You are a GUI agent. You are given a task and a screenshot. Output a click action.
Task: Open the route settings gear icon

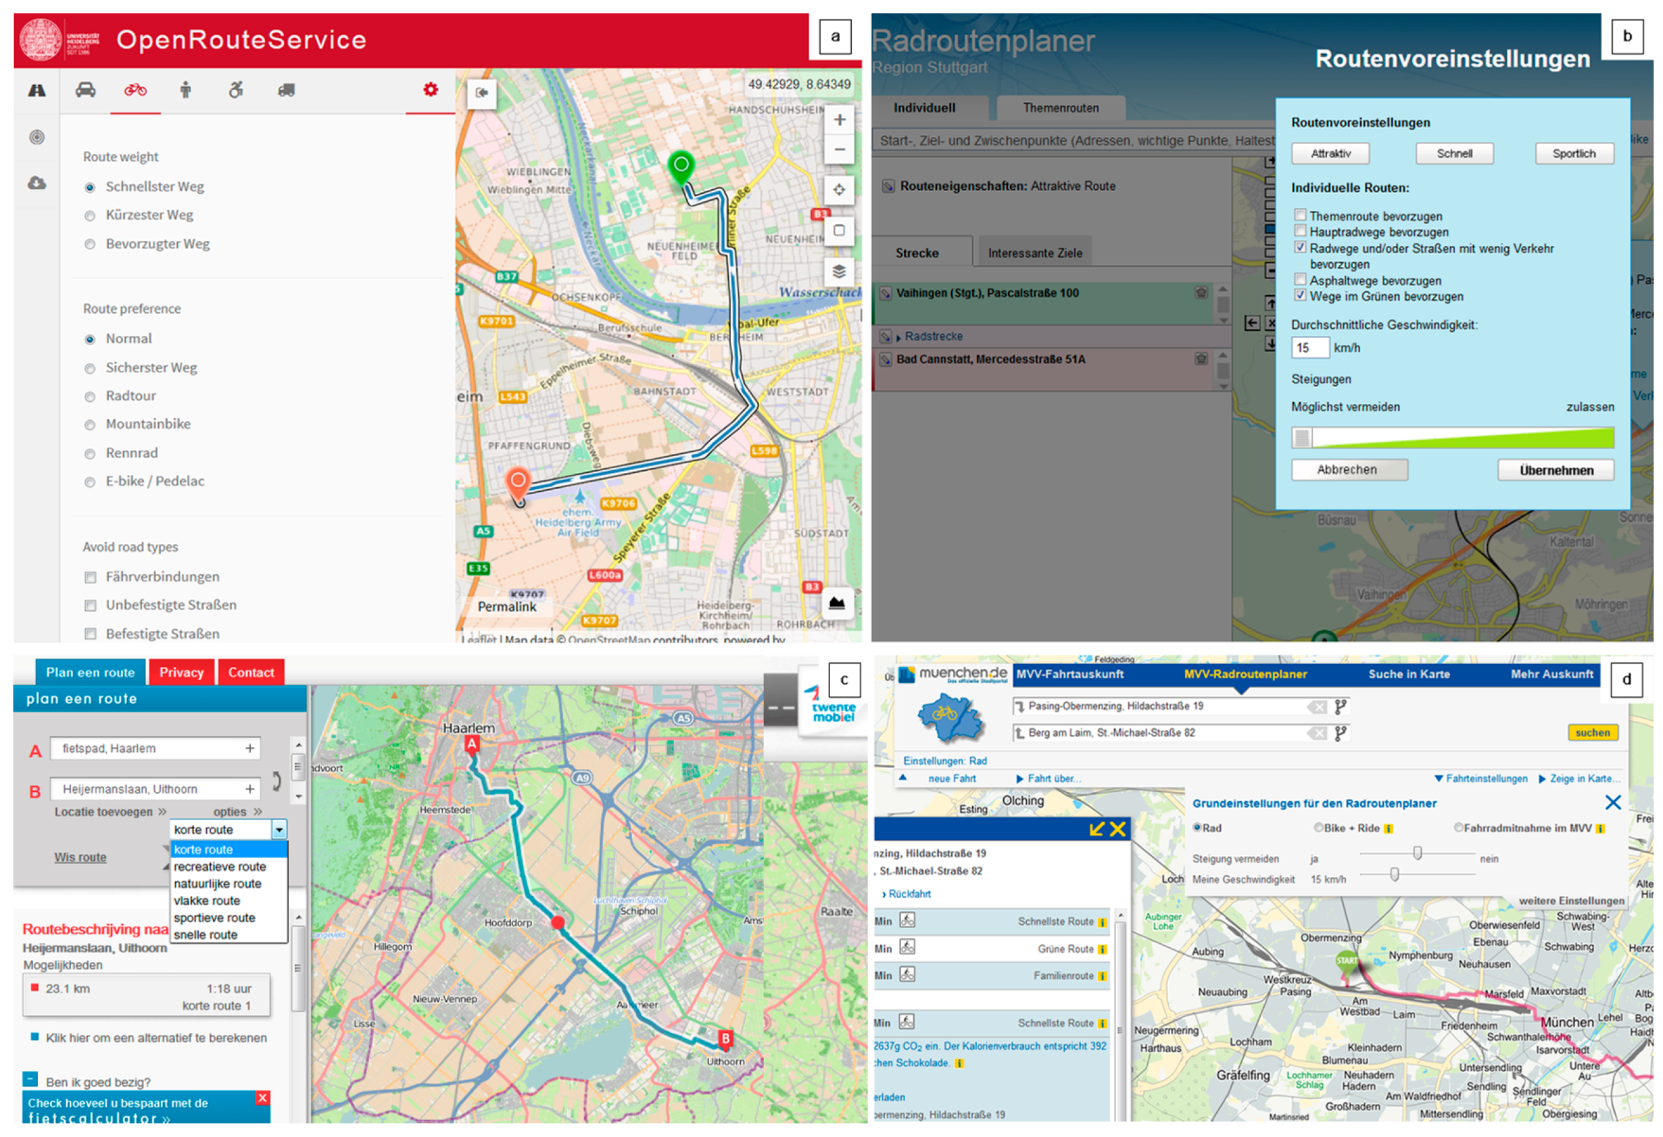(430, 90)
